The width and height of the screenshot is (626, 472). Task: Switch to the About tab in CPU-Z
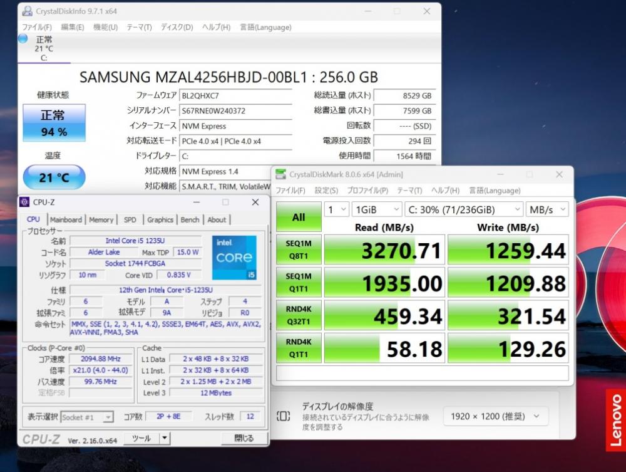217,219
